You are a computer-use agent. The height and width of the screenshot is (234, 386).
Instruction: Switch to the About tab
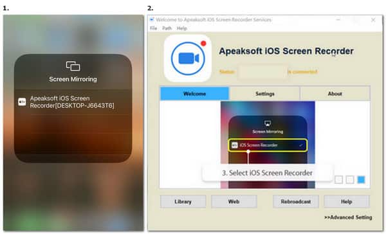pos(335,93)
